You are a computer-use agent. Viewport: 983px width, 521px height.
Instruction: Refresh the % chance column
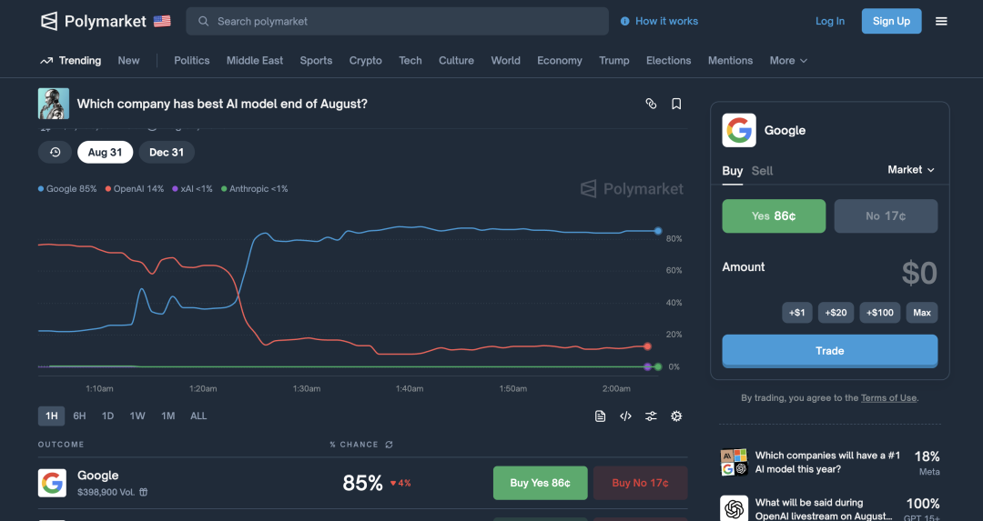pos(389,445)
